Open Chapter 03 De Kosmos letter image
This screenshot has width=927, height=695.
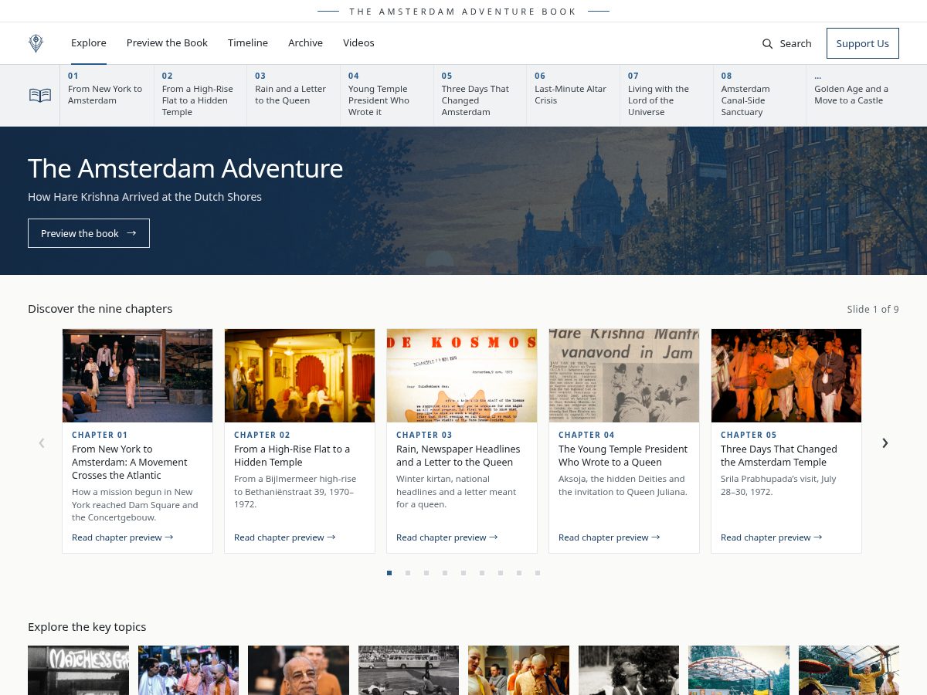462,375
